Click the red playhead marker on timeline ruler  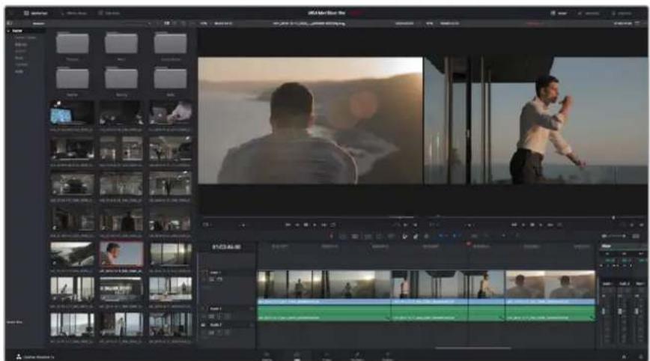pyautogui.click(x=469, y=244)
